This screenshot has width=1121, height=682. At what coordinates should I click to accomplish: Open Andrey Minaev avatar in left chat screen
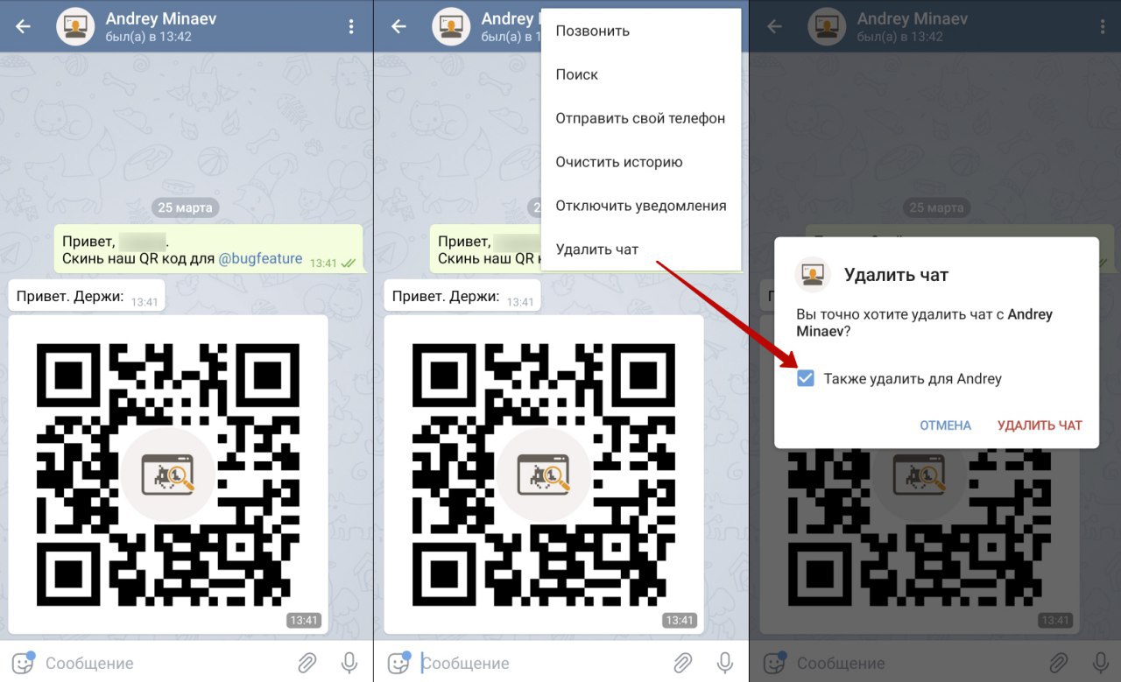75,26
